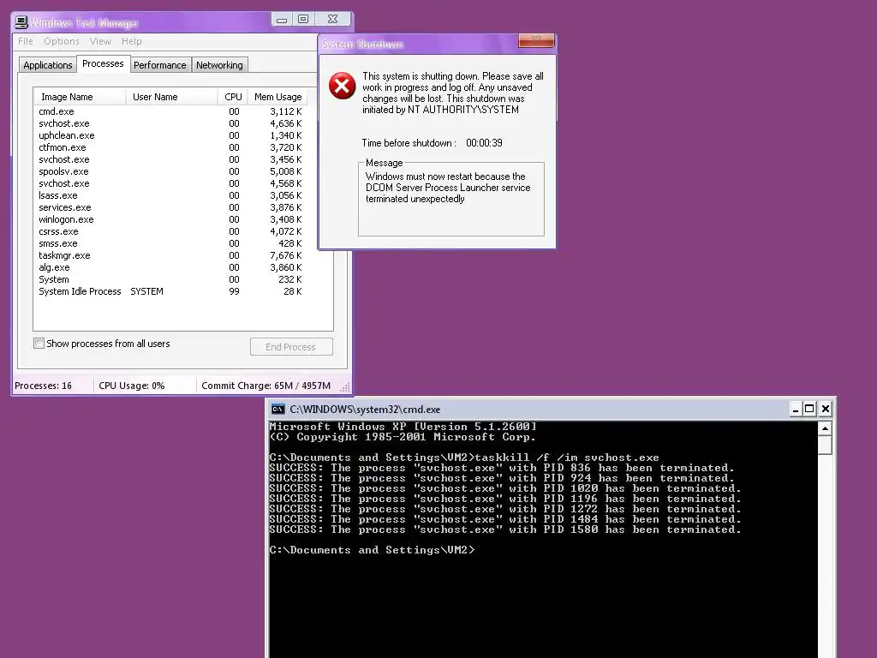This screenshot has width=877, height=658.
Task: Click the CPU Usage: 0% status entry
Action: click(x=131, y=386)
